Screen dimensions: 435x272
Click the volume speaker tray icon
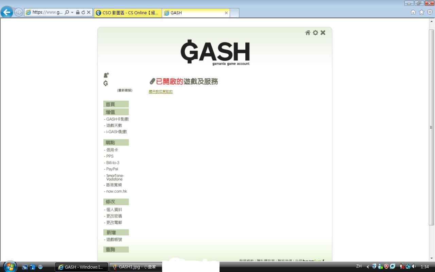pyautogui.click(x=414, y=266)
